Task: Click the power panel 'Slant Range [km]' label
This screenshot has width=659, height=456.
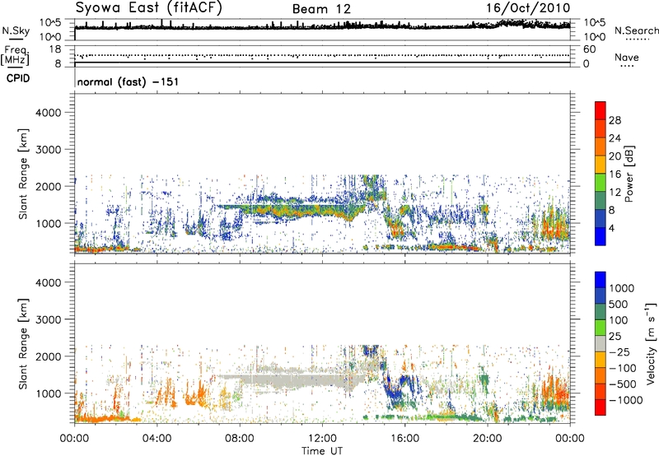Action: [23, 174]
